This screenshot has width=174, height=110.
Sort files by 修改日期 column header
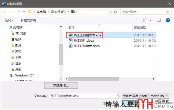click(x=140, y=28)
